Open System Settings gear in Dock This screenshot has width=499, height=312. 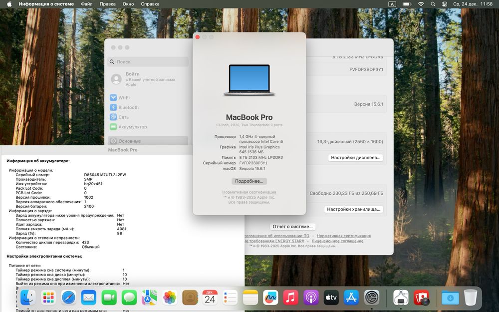(372, 298)
